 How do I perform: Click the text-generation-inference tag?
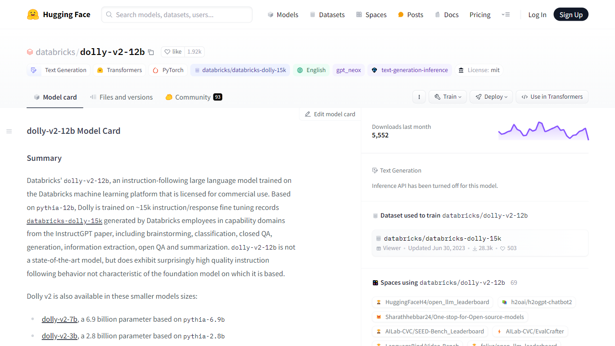410,70
